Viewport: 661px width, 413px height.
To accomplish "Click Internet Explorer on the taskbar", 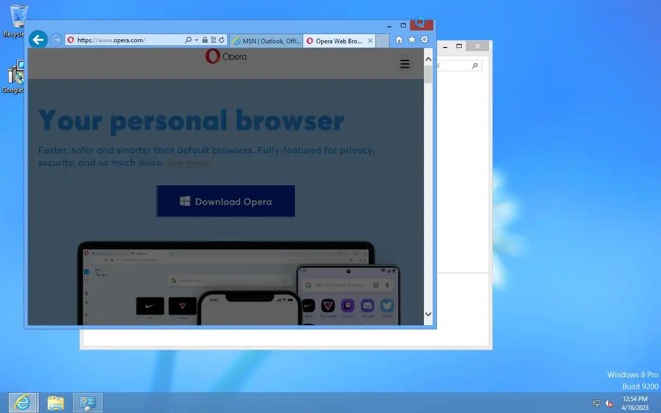I will (x=22, y=403).
